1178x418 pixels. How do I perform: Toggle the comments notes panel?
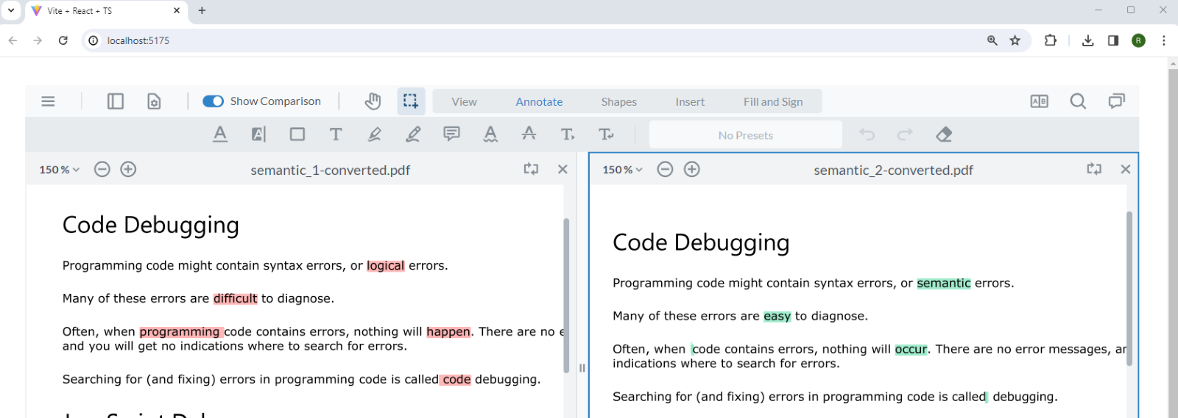(1116, 101)
